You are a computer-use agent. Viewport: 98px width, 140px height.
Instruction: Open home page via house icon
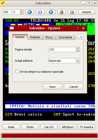61,12
